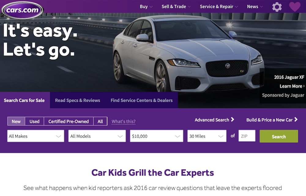This screenshot has width=306, height=196.
Task: Select the All condition option
Action: 100,121
